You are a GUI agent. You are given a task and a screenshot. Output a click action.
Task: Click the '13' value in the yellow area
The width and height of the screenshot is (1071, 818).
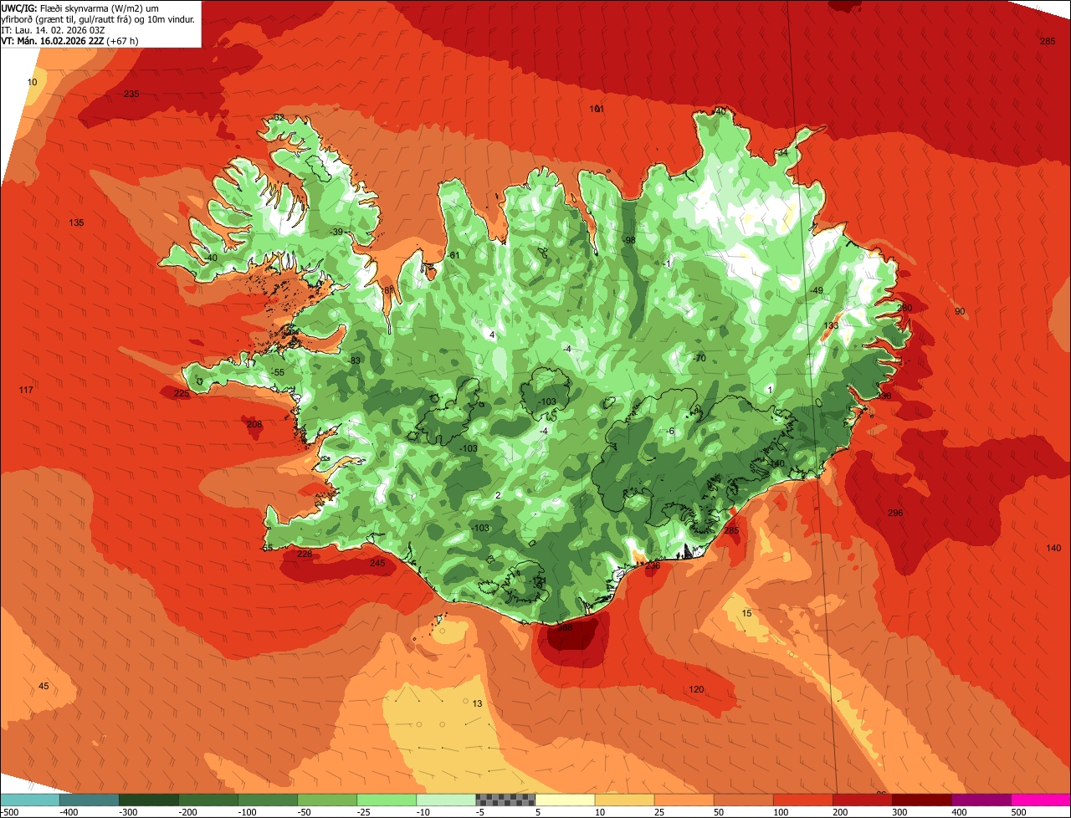(477, 703)
